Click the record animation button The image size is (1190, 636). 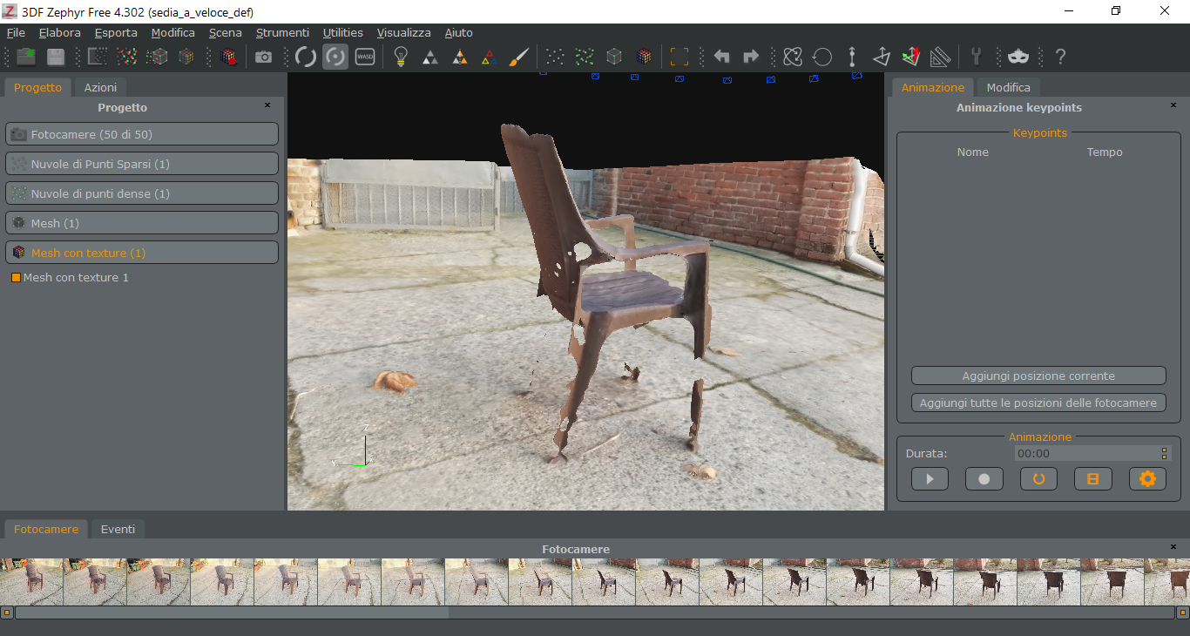click(984, 478)
